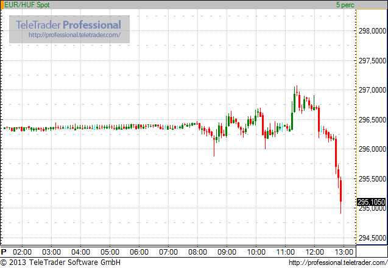Click the EUR/HUF Spot chart title

tap(27, 5)
